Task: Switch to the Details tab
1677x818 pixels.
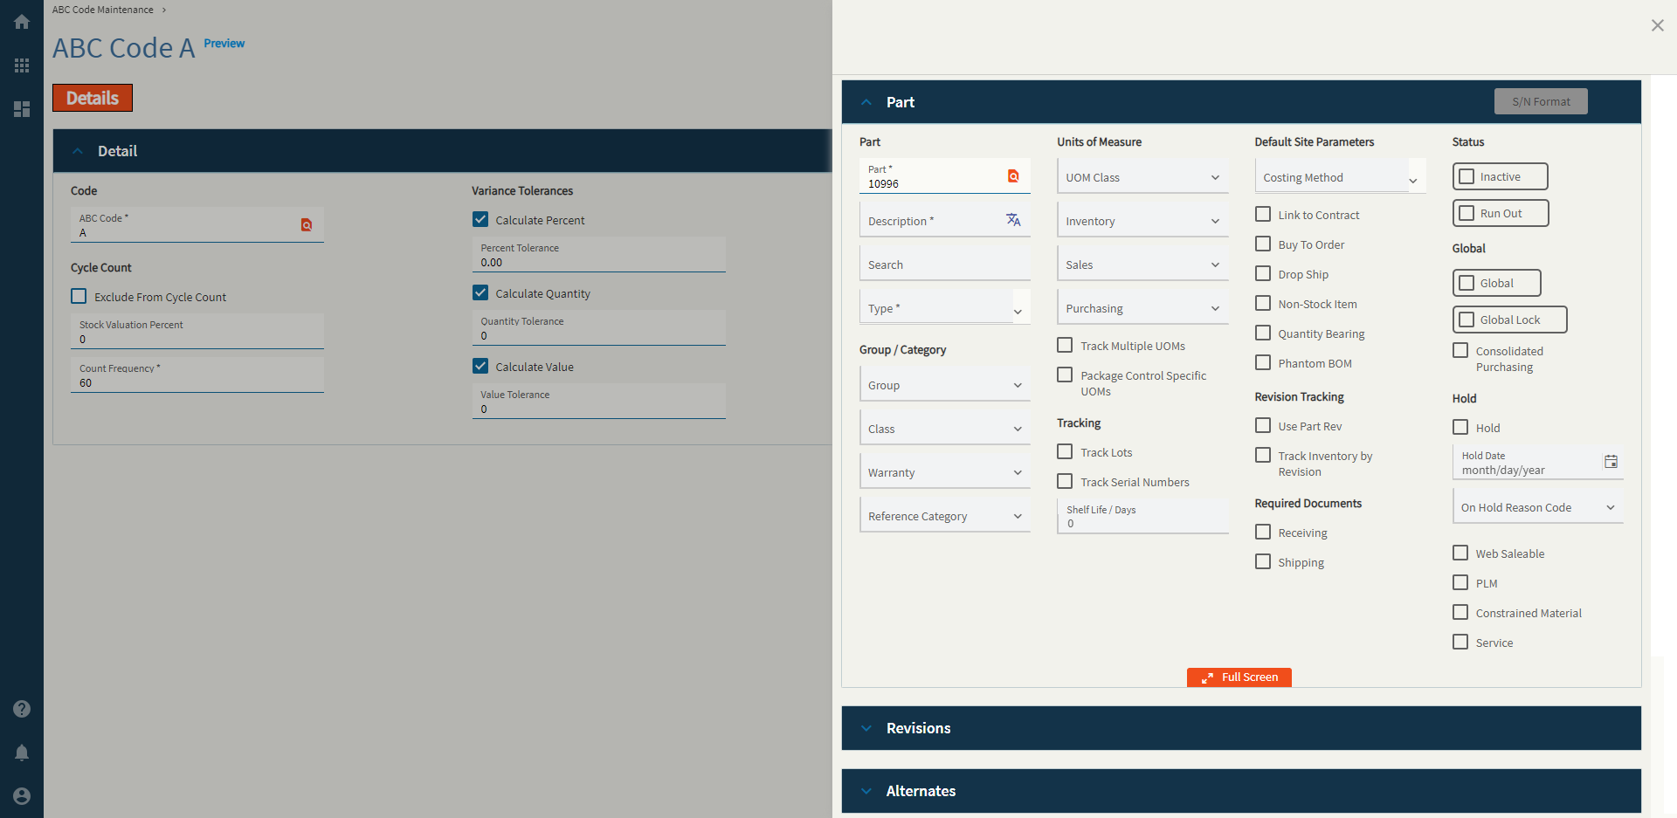Action: (92, 98)
